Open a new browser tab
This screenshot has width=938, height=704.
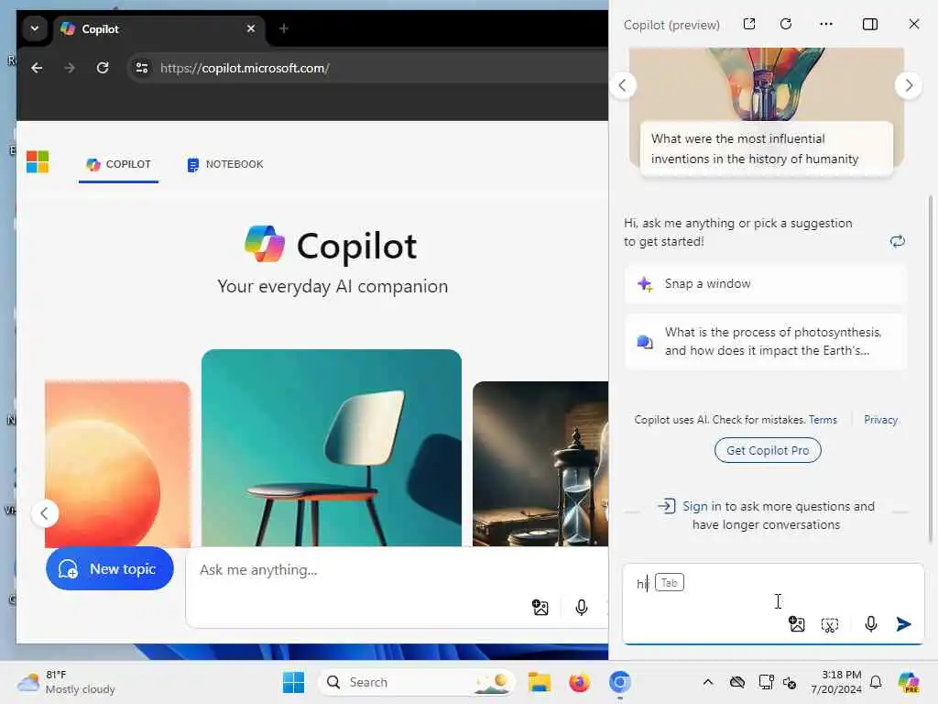[x=284, y=28]
